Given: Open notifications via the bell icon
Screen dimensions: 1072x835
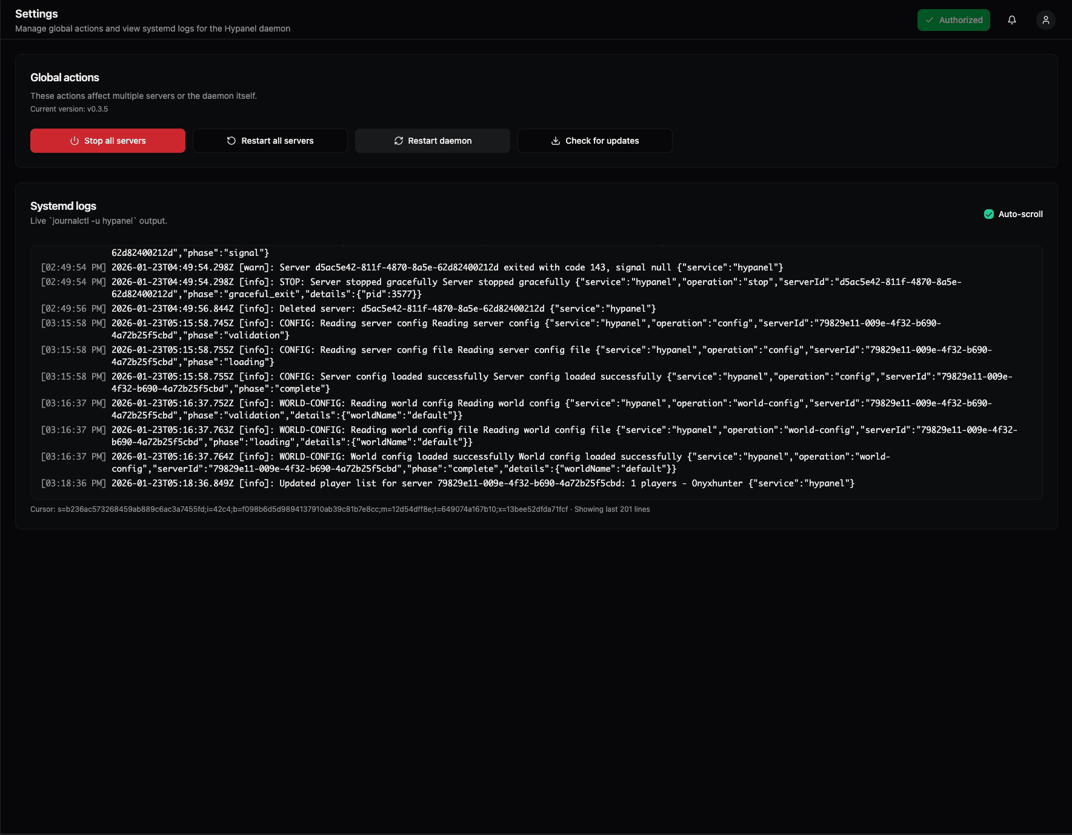Looking at the screenshot, I should pos(1012,20).
